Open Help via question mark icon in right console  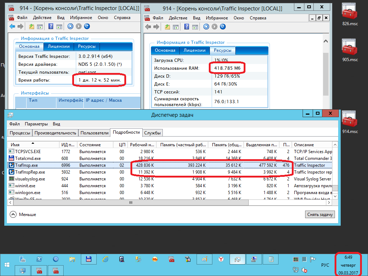pyautogui.click(x=187, y=27)
